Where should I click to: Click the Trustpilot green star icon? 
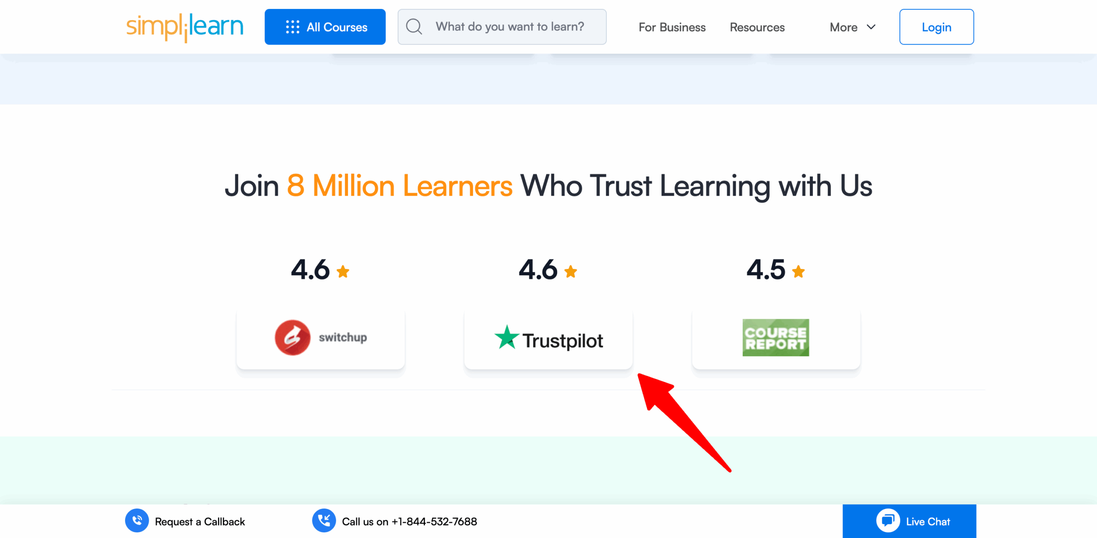click(x=507, y=337)
